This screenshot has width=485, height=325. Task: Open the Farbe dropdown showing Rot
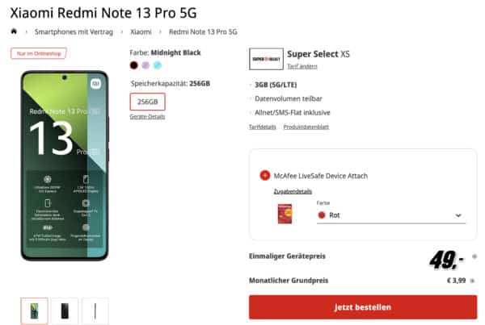[391, 215]
